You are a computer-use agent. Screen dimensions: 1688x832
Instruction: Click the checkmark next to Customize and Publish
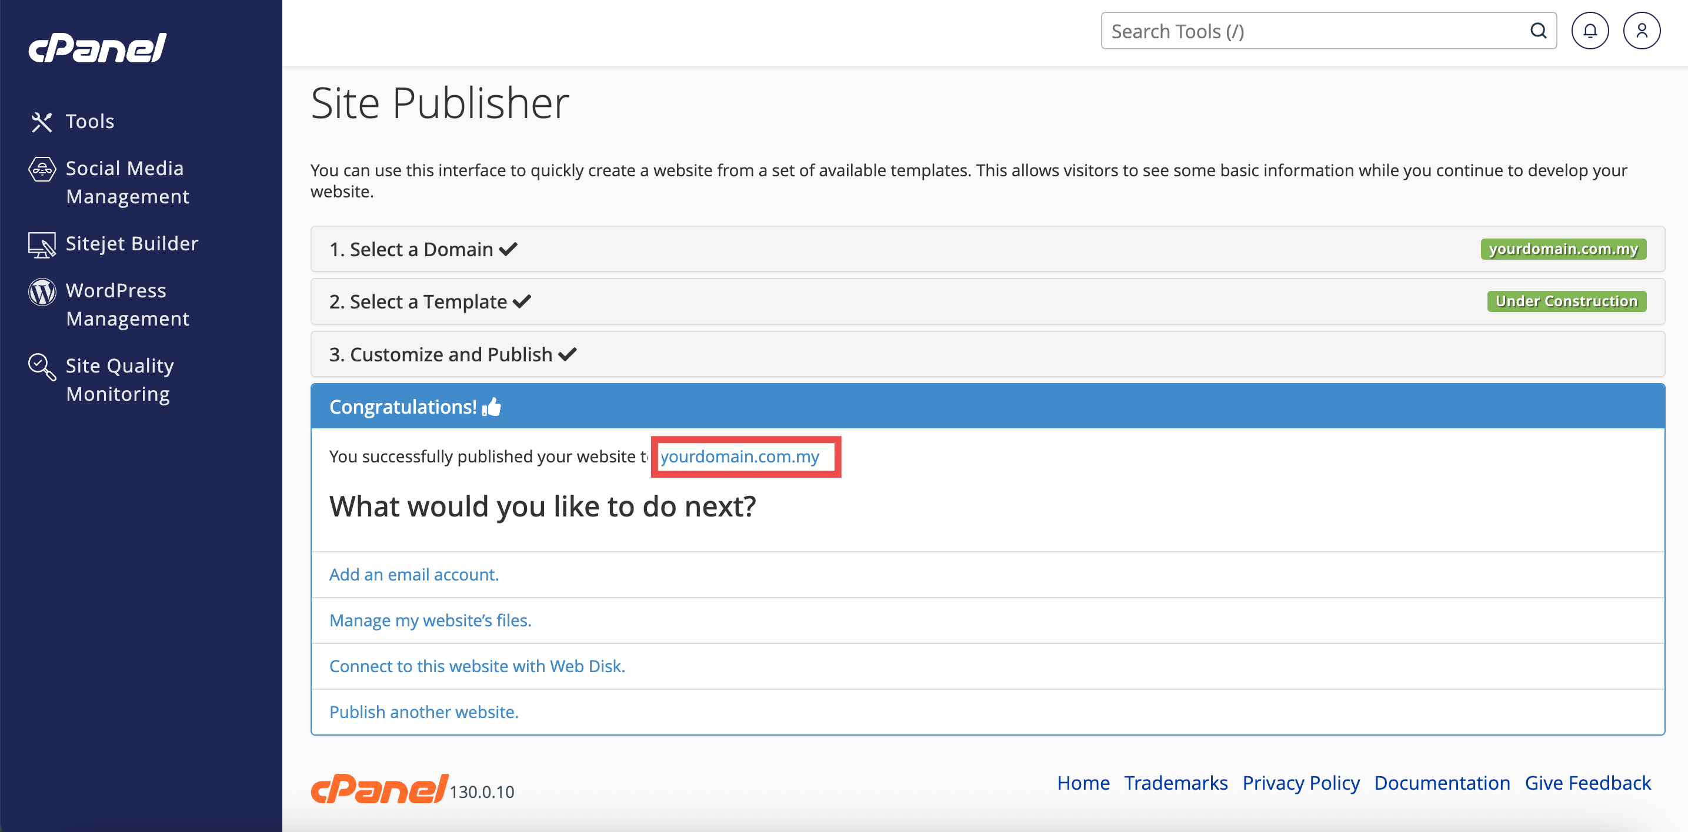pos(567,355)
